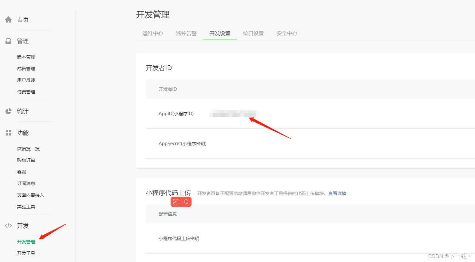Screen dimensions: 475x262
Task: Click the inbox icon beside 管理
Action: click(x=8, y=41)
